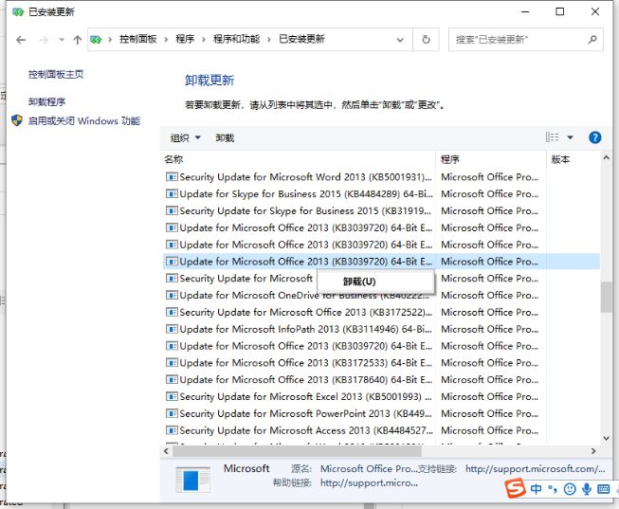This screenshot has width=619, height=509.
Task: Open 启用或关闭 Windows 功能 link
Action: (x=83, y=120)
